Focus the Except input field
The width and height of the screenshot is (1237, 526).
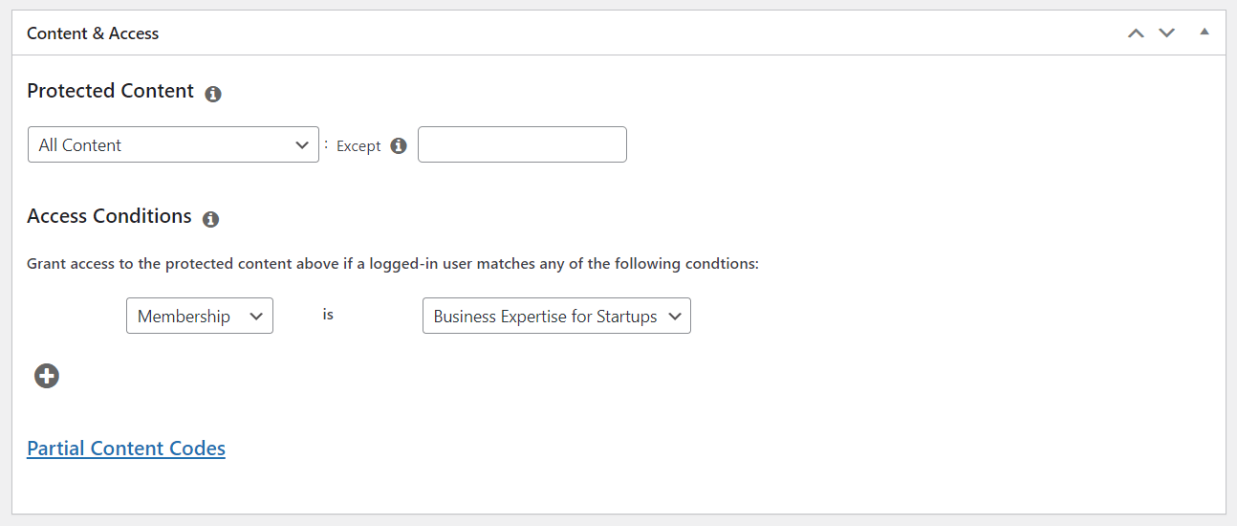(522, 144)
